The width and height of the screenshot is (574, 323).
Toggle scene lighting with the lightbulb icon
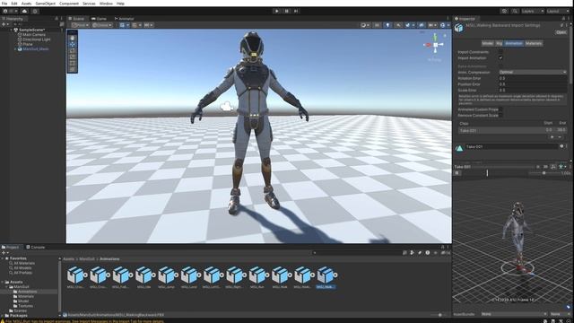point(387,25)
